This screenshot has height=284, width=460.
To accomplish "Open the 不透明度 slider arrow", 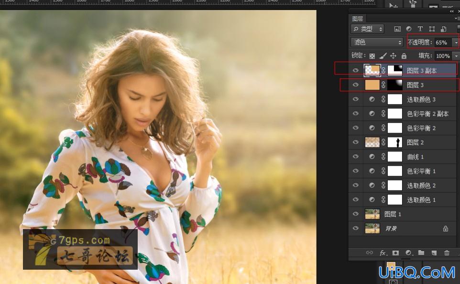I will 456,42.
